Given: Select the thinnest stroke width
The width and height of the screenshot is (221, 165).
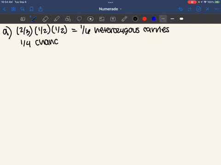Looking at the screenshot, I should (163, 19).
